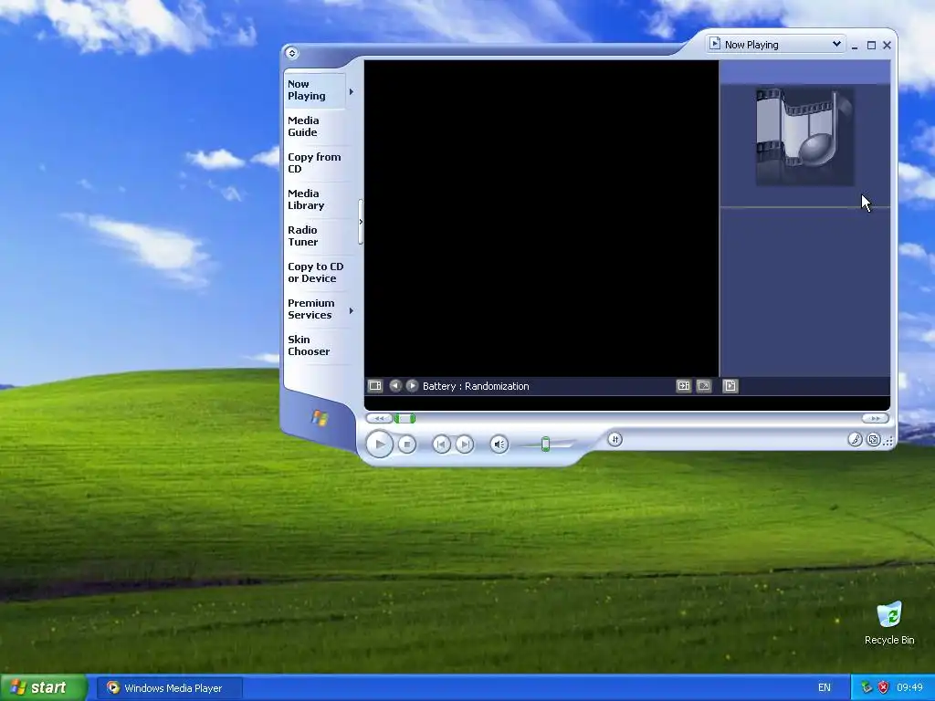Select the next visualization arrow
Screen dimensions: 935x701
point(412,386)
